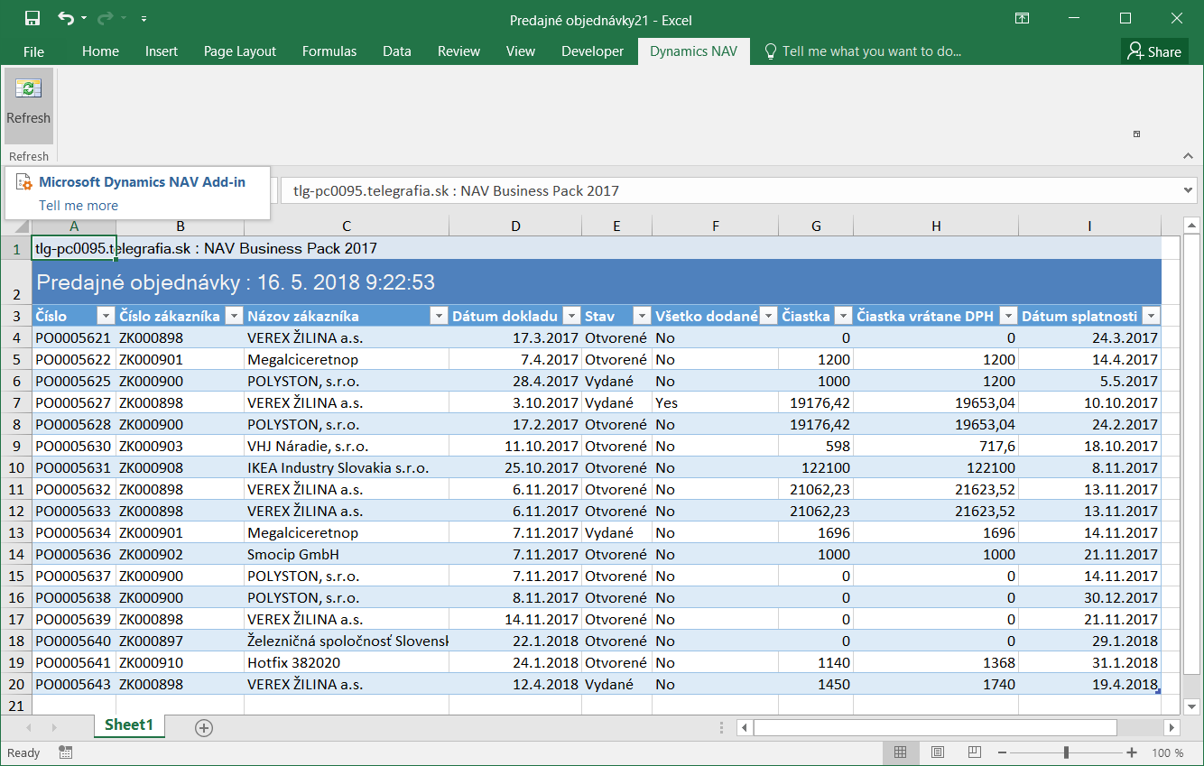Image resolution: width=1204 pixels, height=766 pixels.
Task: Switch to Normal view icon
Action: (x=900, y=752)
